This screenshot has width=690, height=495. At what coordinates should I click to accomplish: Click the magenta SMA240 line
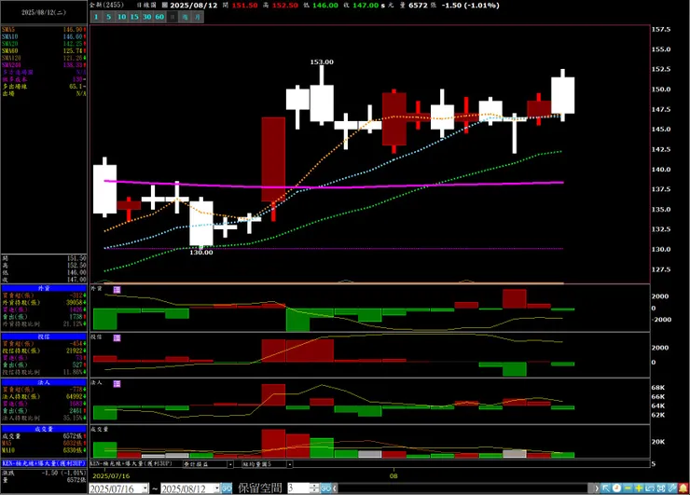pyautogui.click(x=335, y=186)
